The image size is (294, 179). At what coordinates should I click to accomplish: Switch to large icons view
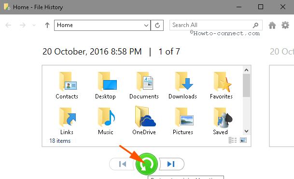pos(243,140)
